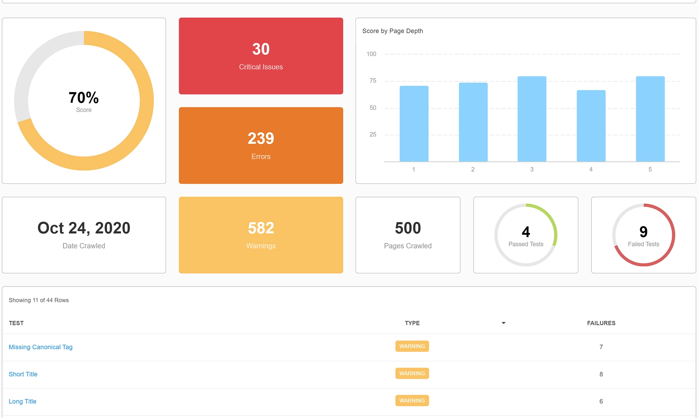Open the Long Title test details
The height and width of the screenshot is (418, 699).
tap(23, 401)
